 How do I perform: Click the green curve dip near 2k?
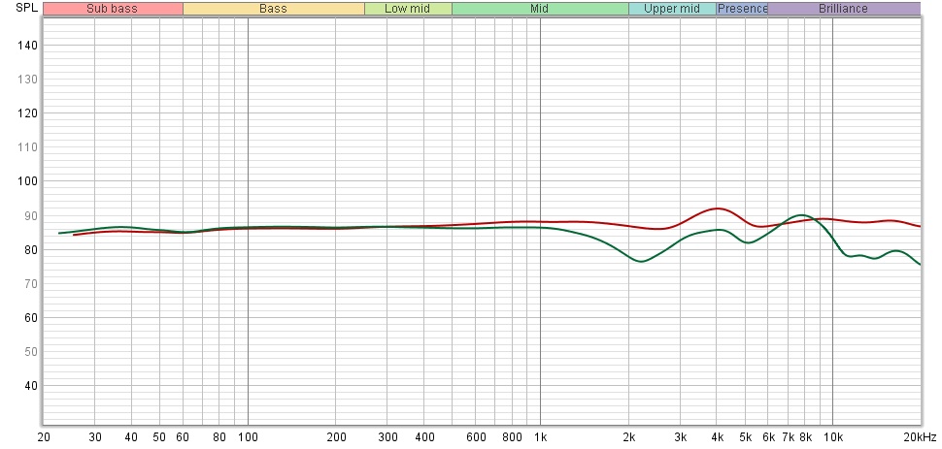pos(640,261)
